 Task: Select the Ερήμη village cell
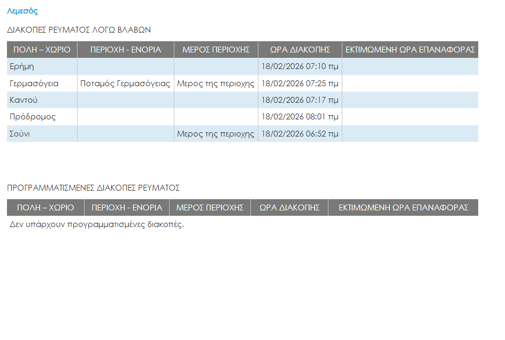22,67
